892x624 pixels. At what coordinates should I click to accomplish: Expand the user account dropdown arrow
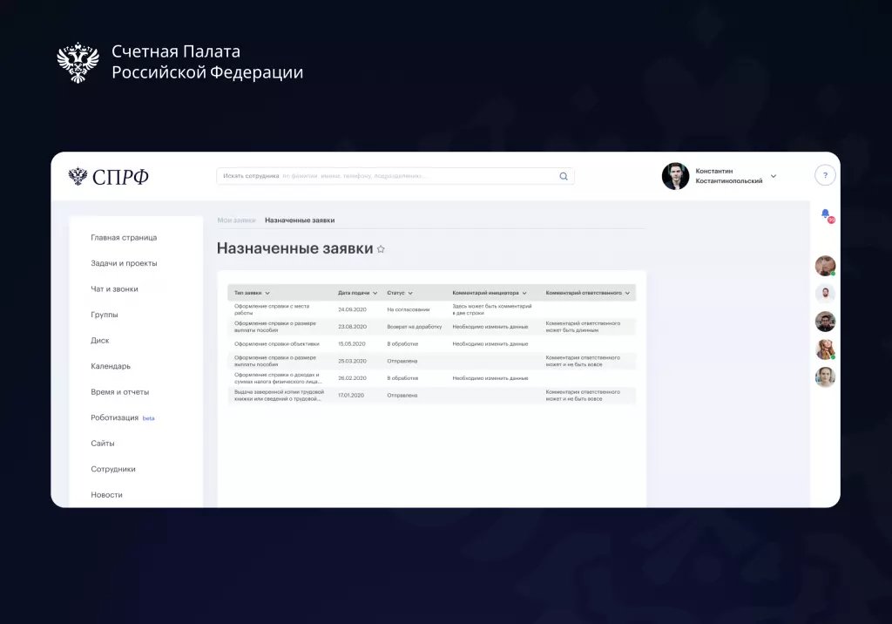[774, 176]
